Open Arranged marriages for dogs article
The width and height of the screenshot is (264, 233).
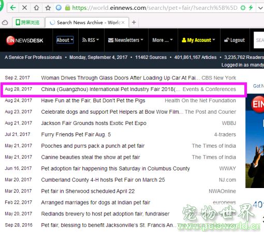(96, 203)
